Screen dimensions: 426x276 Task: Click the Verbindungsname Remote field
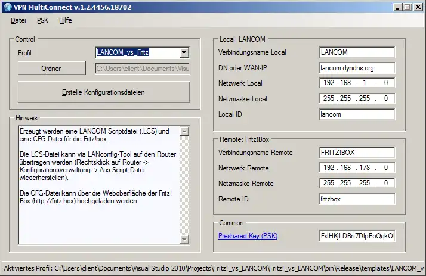(x=357, y=153)
